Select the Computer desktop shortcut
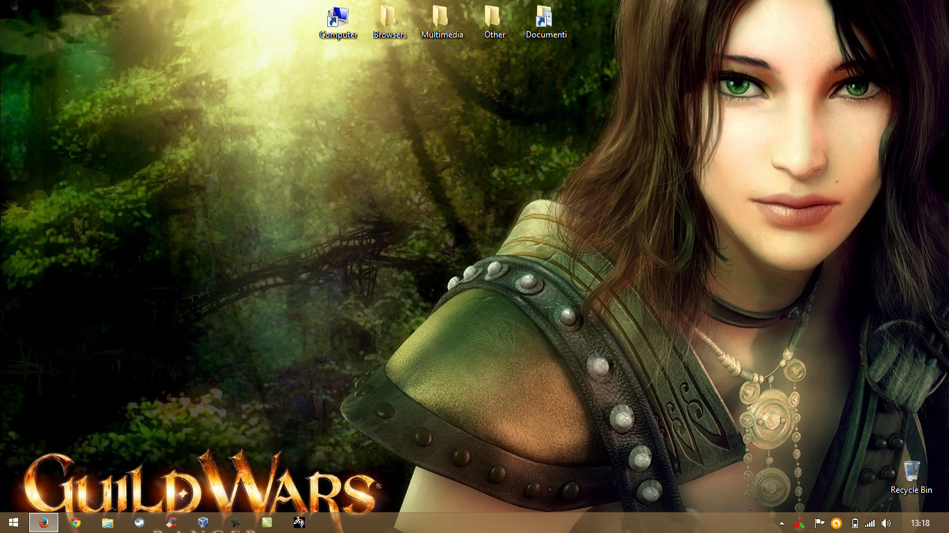 338,22
